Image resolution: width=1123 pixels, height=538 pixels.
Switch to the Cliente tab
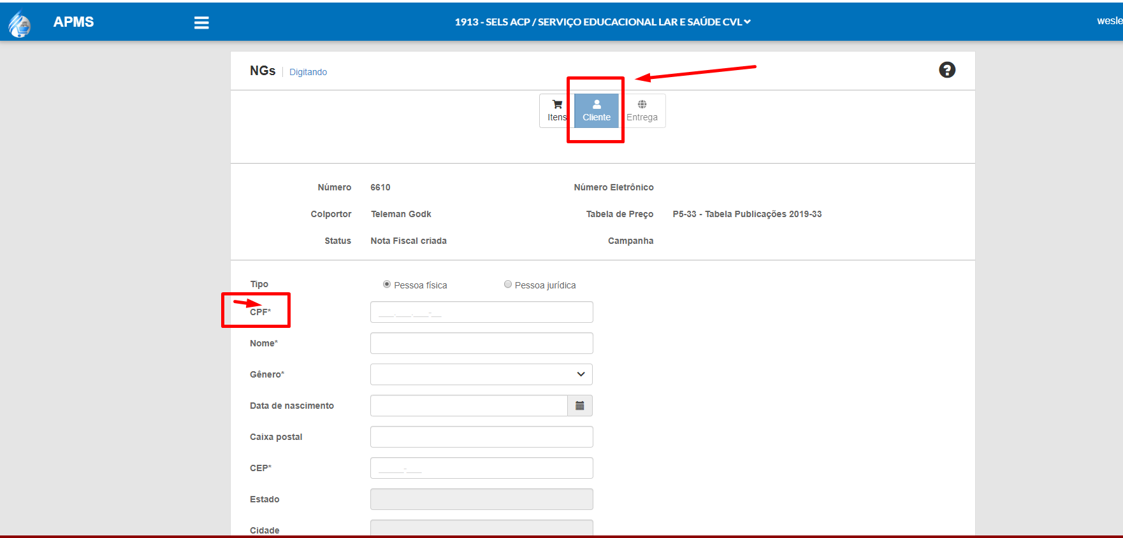pyautogui.click(x=597, y=111)
